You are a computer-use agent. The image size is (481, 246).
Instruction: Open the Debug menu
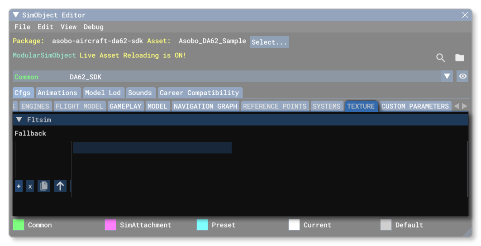point(94,27)
